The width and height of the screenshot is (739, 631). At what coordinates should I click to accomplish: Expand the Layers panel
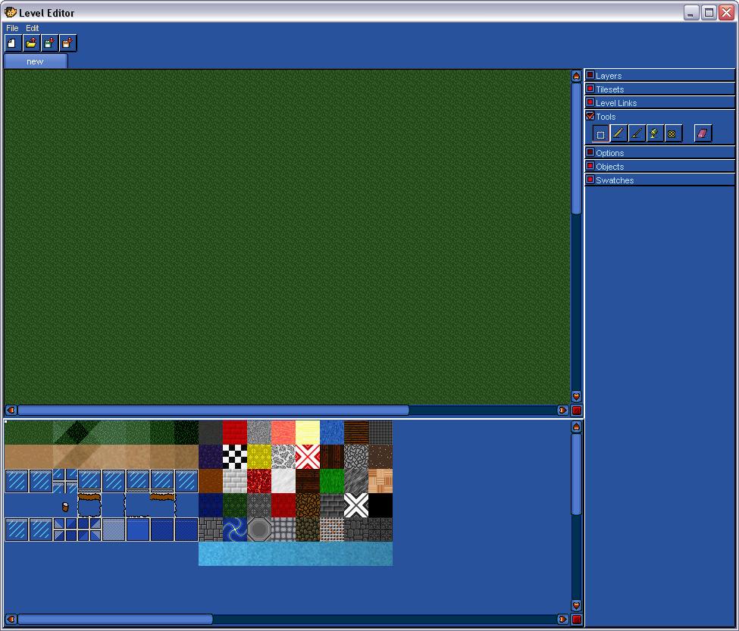590,75
